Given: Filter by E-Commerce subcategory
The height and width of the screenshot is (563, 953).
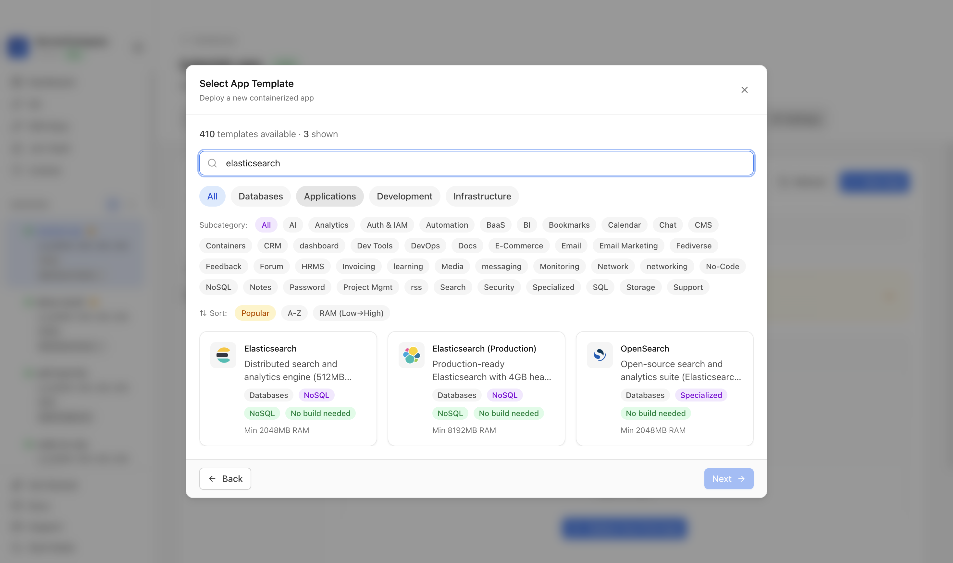Looking at the screenshot, I should pos(519,246).
